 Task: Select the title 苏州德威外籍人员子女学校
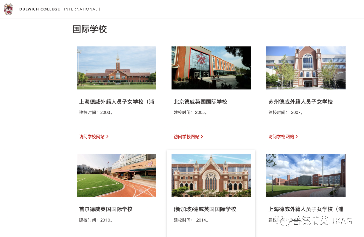(x=300, y=102)
